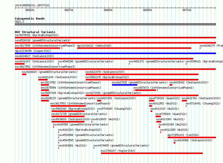
Task: Select esv3617951 (1000GenomesConsortiumPhase3) label
Action: click(45, 67)
